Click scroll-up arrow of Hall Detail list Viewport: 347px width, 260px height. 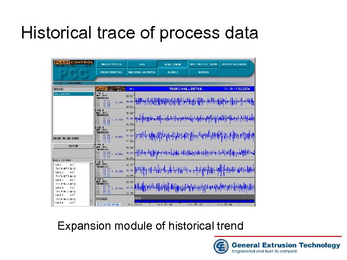(92, 165)
